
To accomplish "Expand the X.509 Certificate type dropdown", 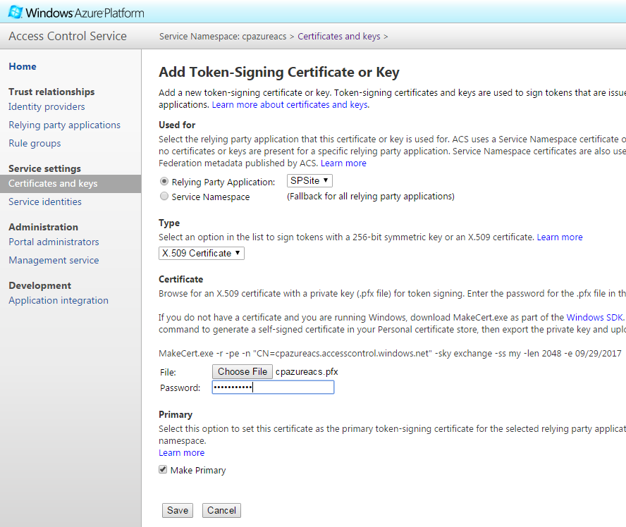I will (x=202, y=253).
